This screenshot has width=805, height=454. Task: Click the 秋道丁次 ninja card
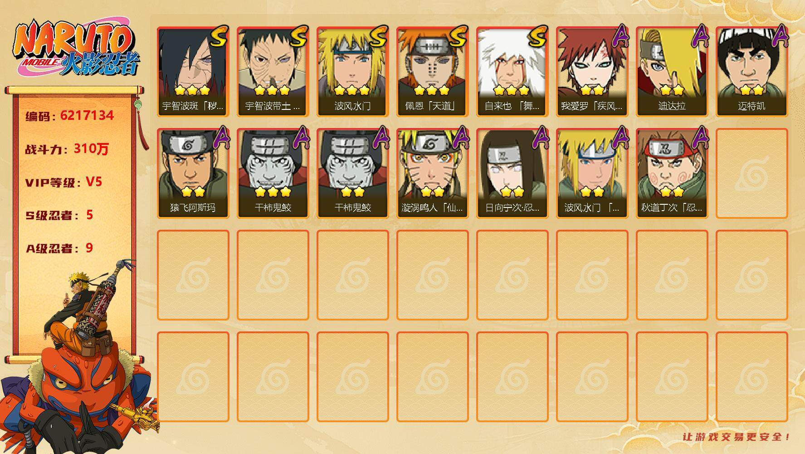(672, 173)
